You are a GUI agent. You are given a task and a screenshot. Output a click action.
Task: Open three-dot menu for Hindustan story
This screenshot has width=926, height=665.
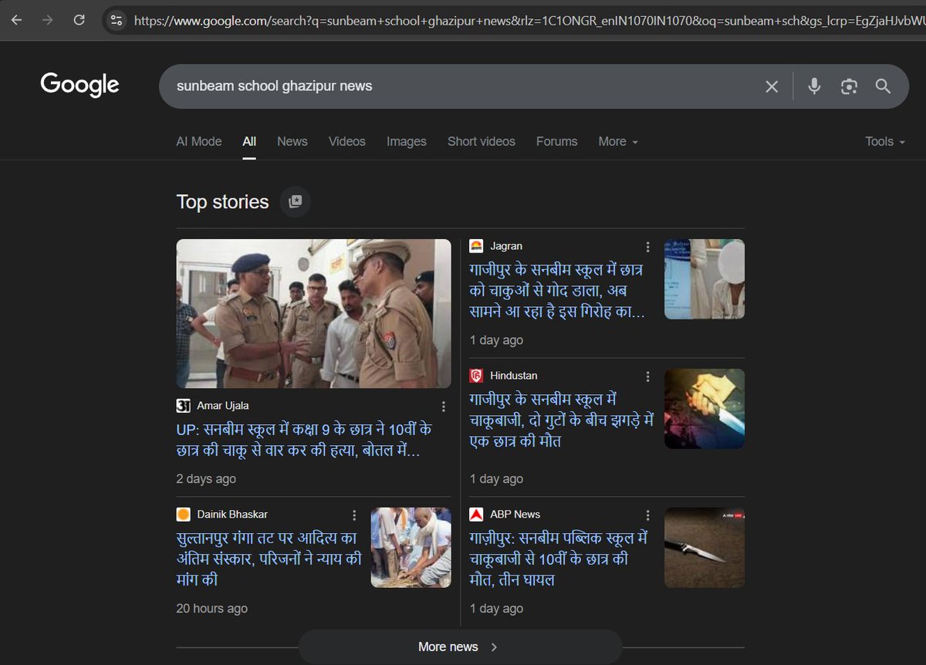pyautogui.click(x=647, y=376)
